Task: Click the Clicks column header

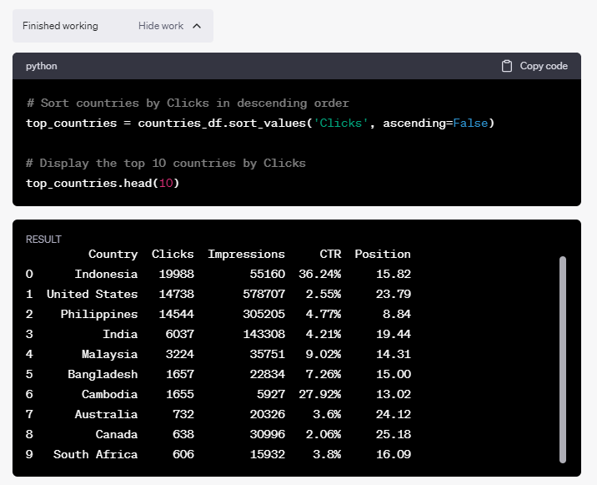Action: 173,254
